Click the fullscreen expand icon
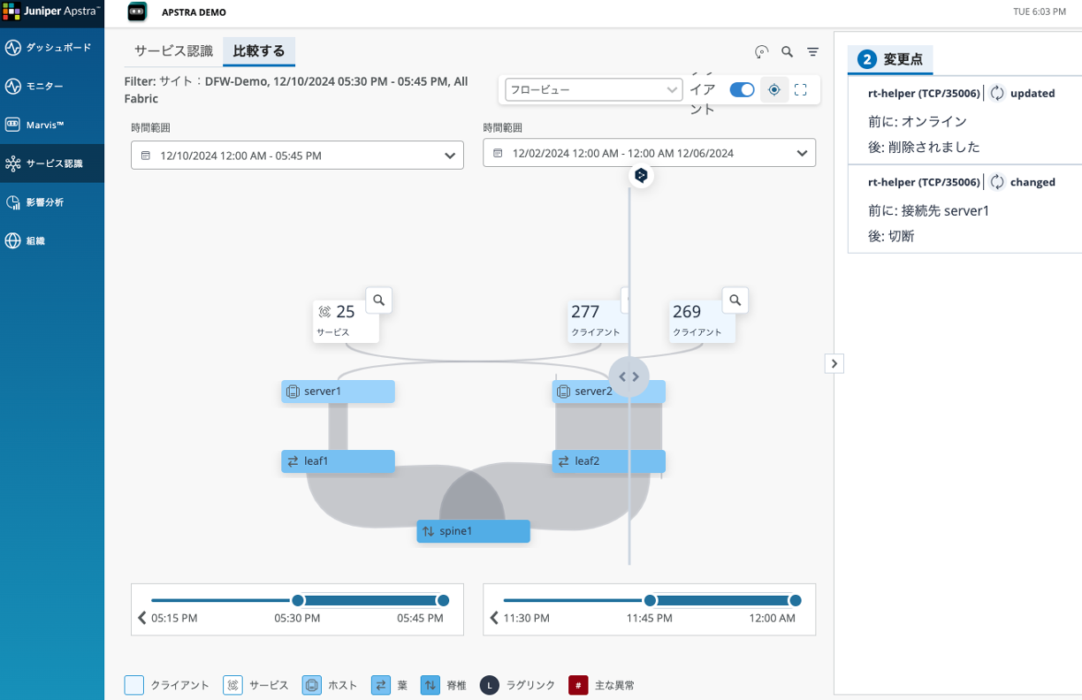 (801, 90)
